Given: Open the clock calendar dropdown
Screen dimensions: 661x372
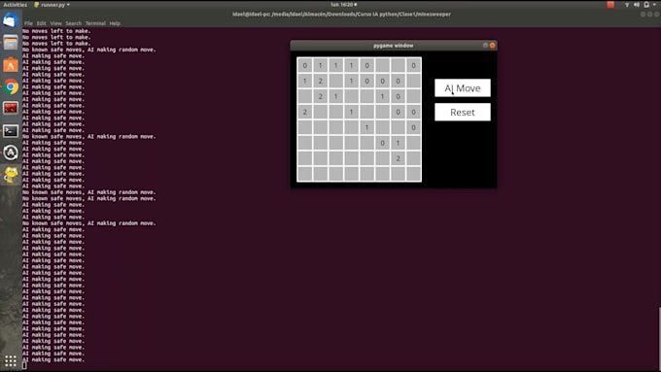Looking at the screenshot, I should pyautogui.click(x=343, y=5).
